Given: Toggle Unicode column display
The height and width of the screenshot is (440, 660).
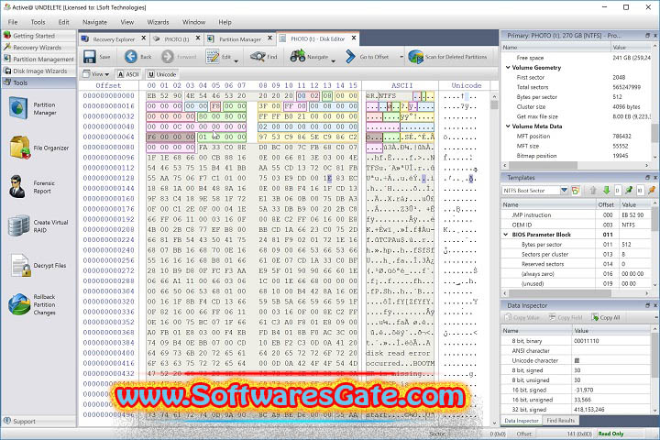Looking at the screenshot, I should [x=162, y=74].
